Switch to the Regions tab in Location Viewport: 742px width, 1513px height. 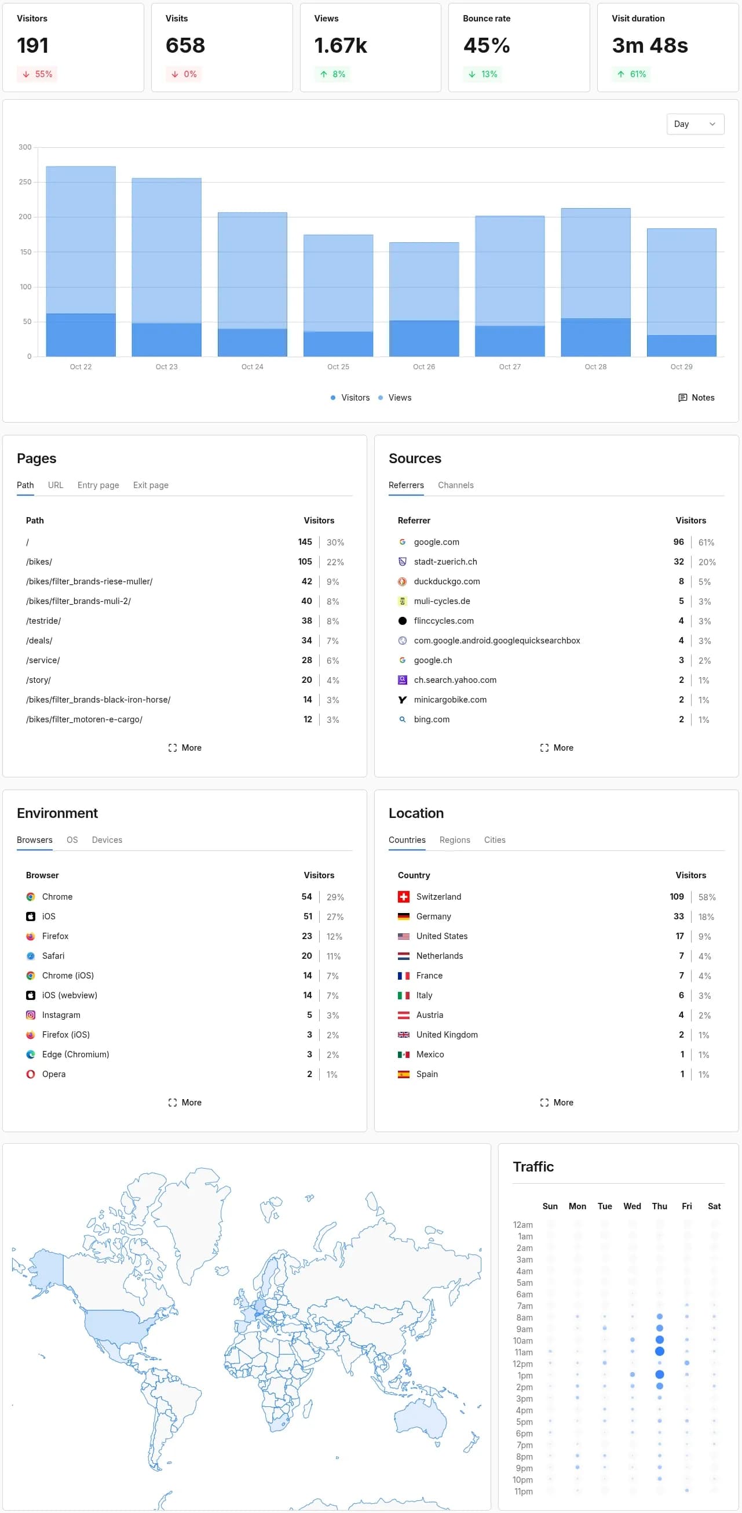(x=454, y=840)
